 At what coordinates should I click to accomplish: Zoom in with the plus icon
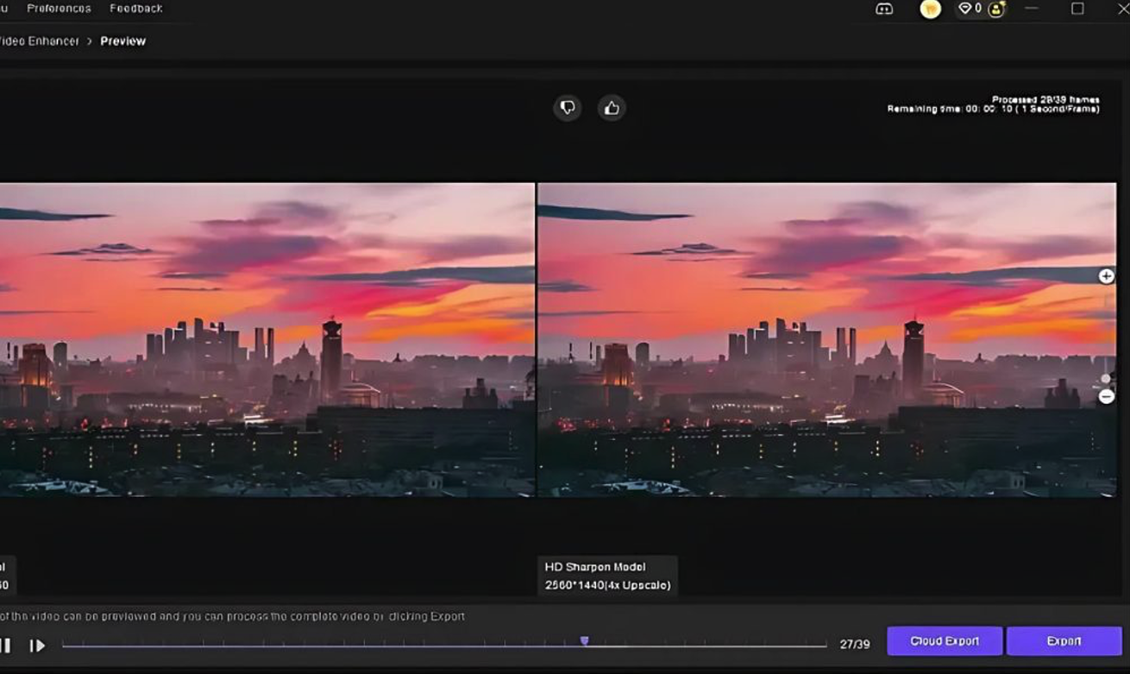coord(1106,276)
